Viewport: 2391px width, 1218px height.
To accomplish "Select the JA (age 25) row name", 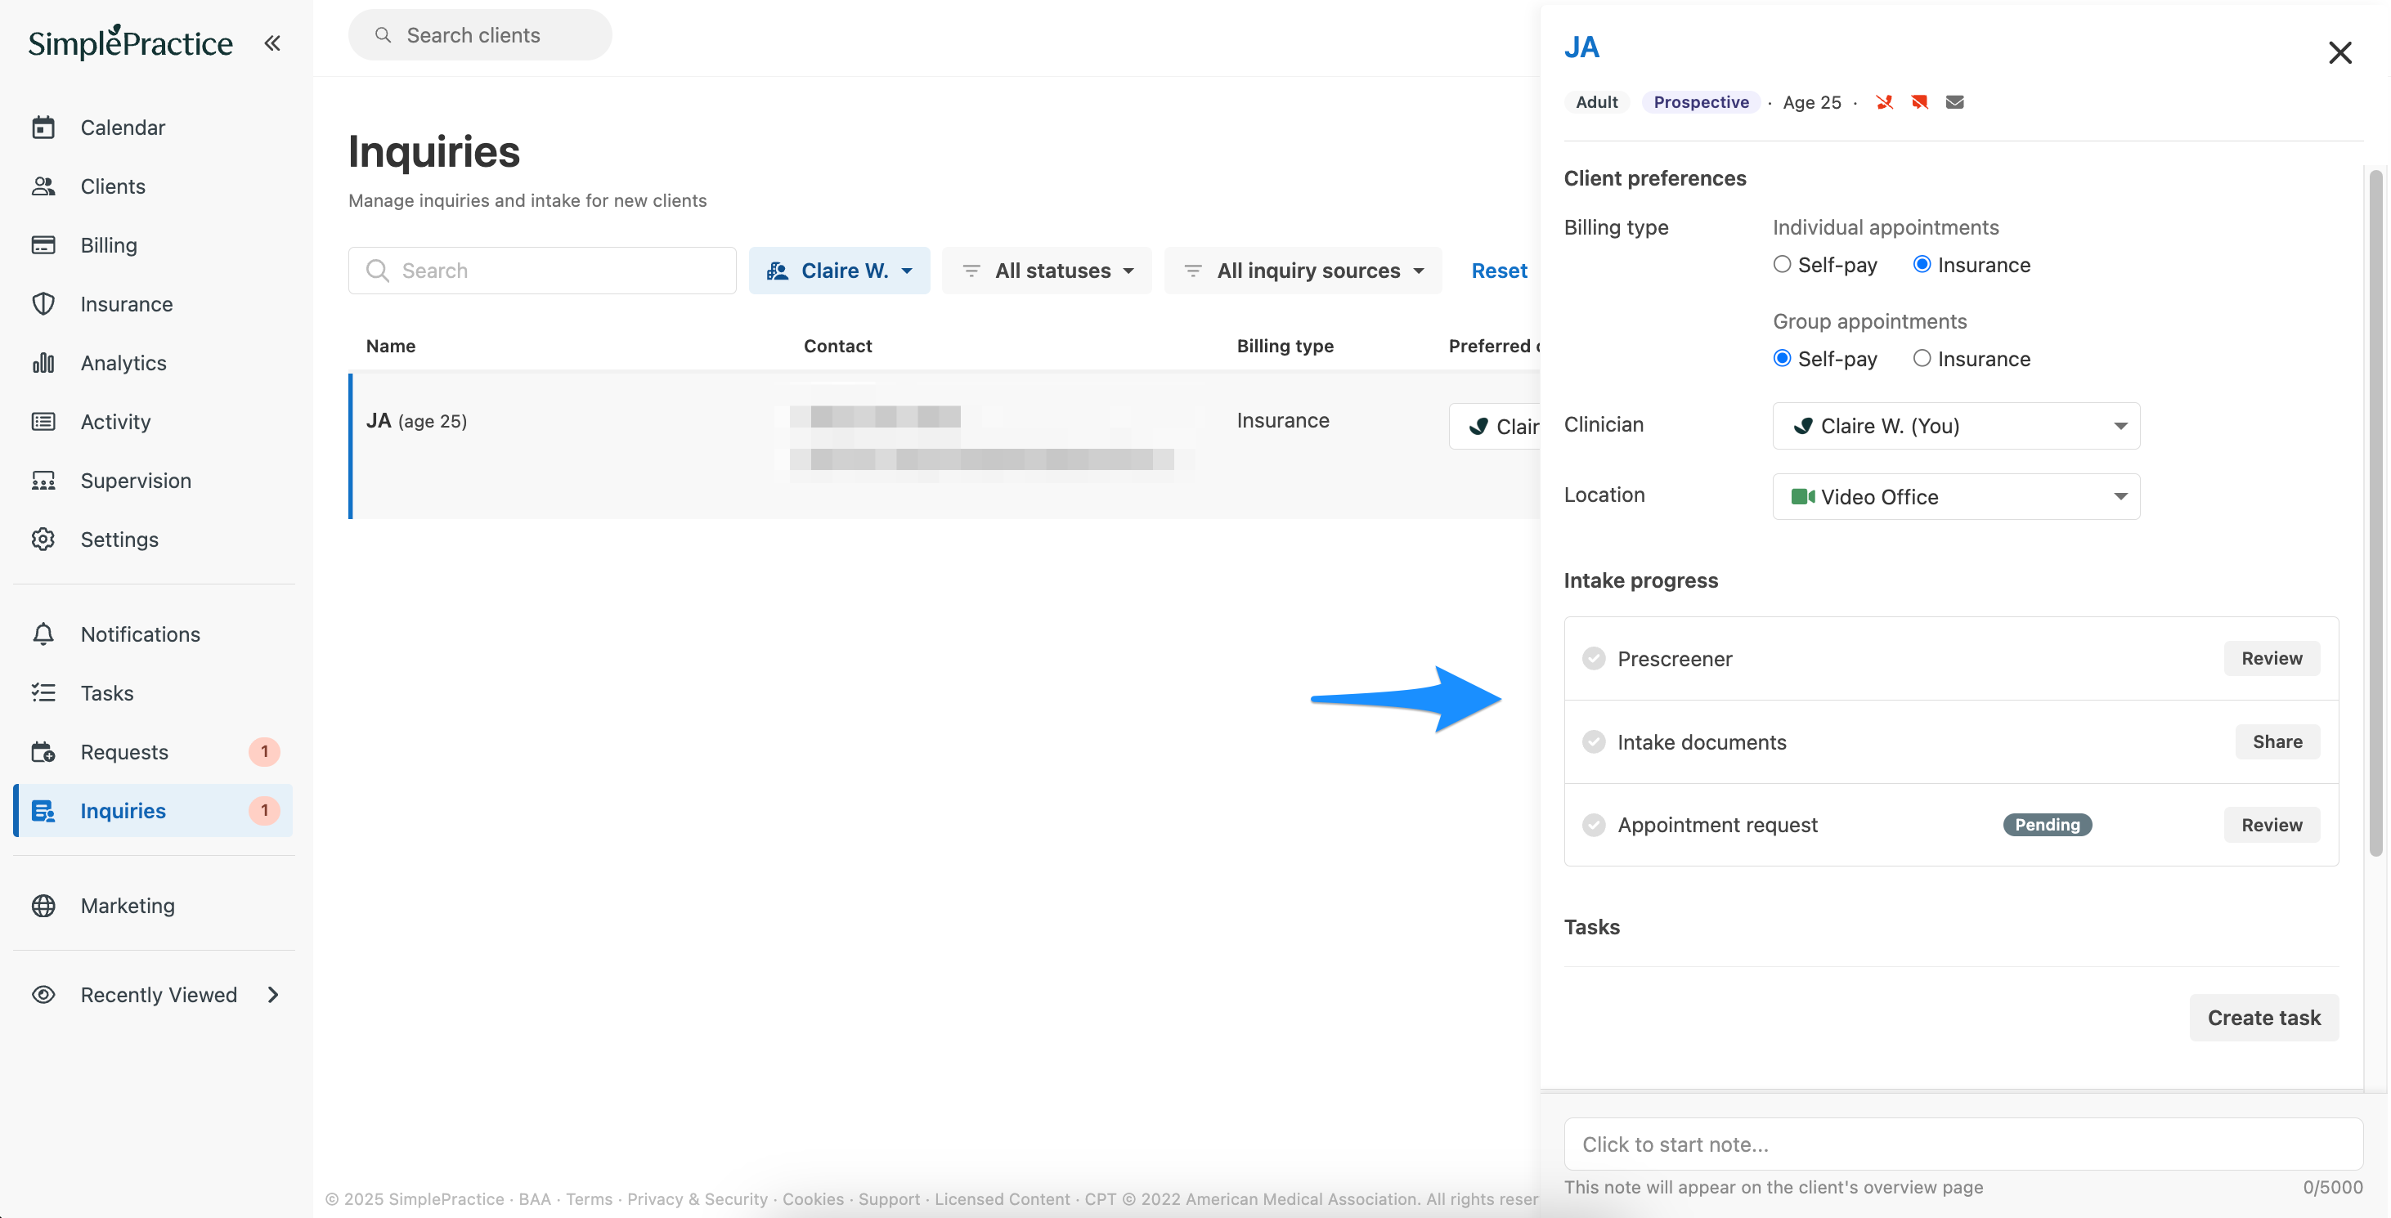I will point(416,421).
